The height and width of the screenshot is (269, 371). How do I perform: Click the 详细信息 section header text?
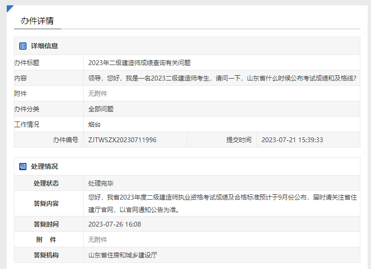pos(44,46)
